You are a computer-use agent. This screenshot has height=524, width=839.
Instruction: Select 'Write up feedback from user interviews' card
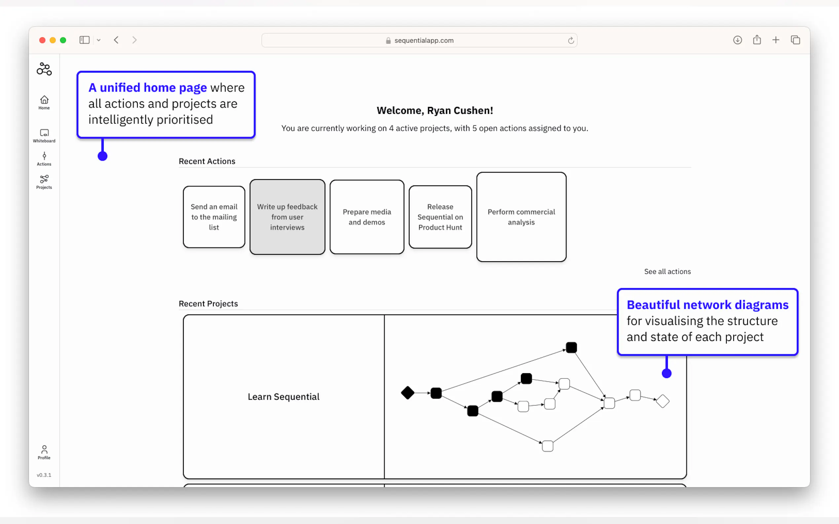pyautogui.click(x=287, y=217)
